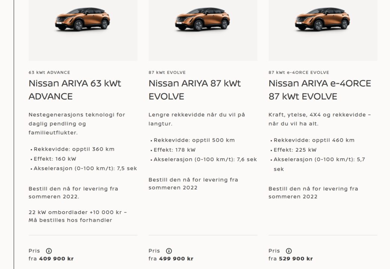Image resolution: width=390 pixels, height=269 pixels.
Task: Click the 87 kWt e-4ORCE EVOLVE small label
Action: click(299, 72)
